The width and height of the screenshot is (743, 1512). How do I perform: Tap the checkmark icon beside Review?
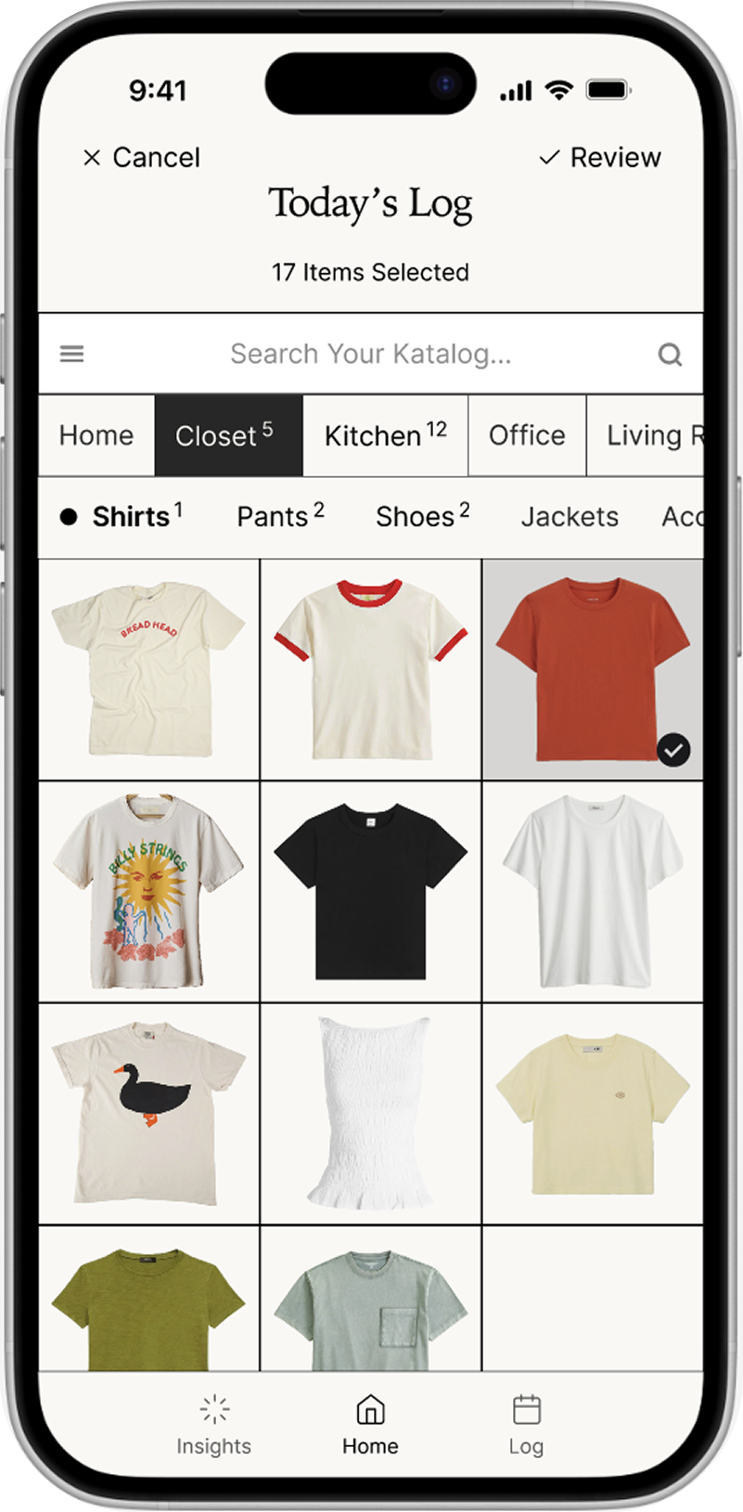(549, 158)
